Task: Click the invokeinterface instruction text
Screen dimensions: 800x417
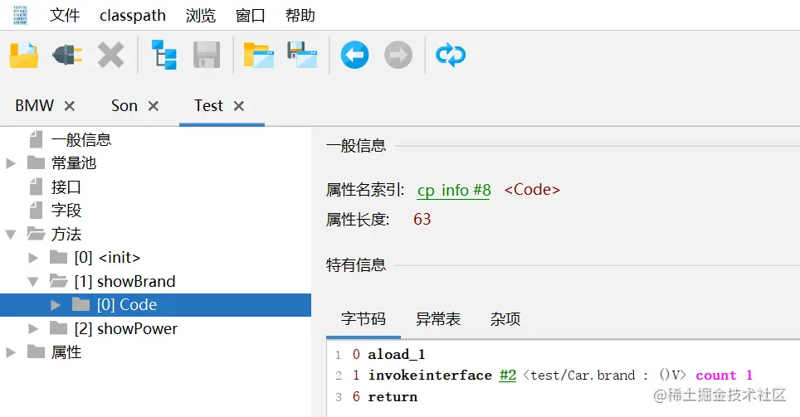Action: [x=430, y=376]
